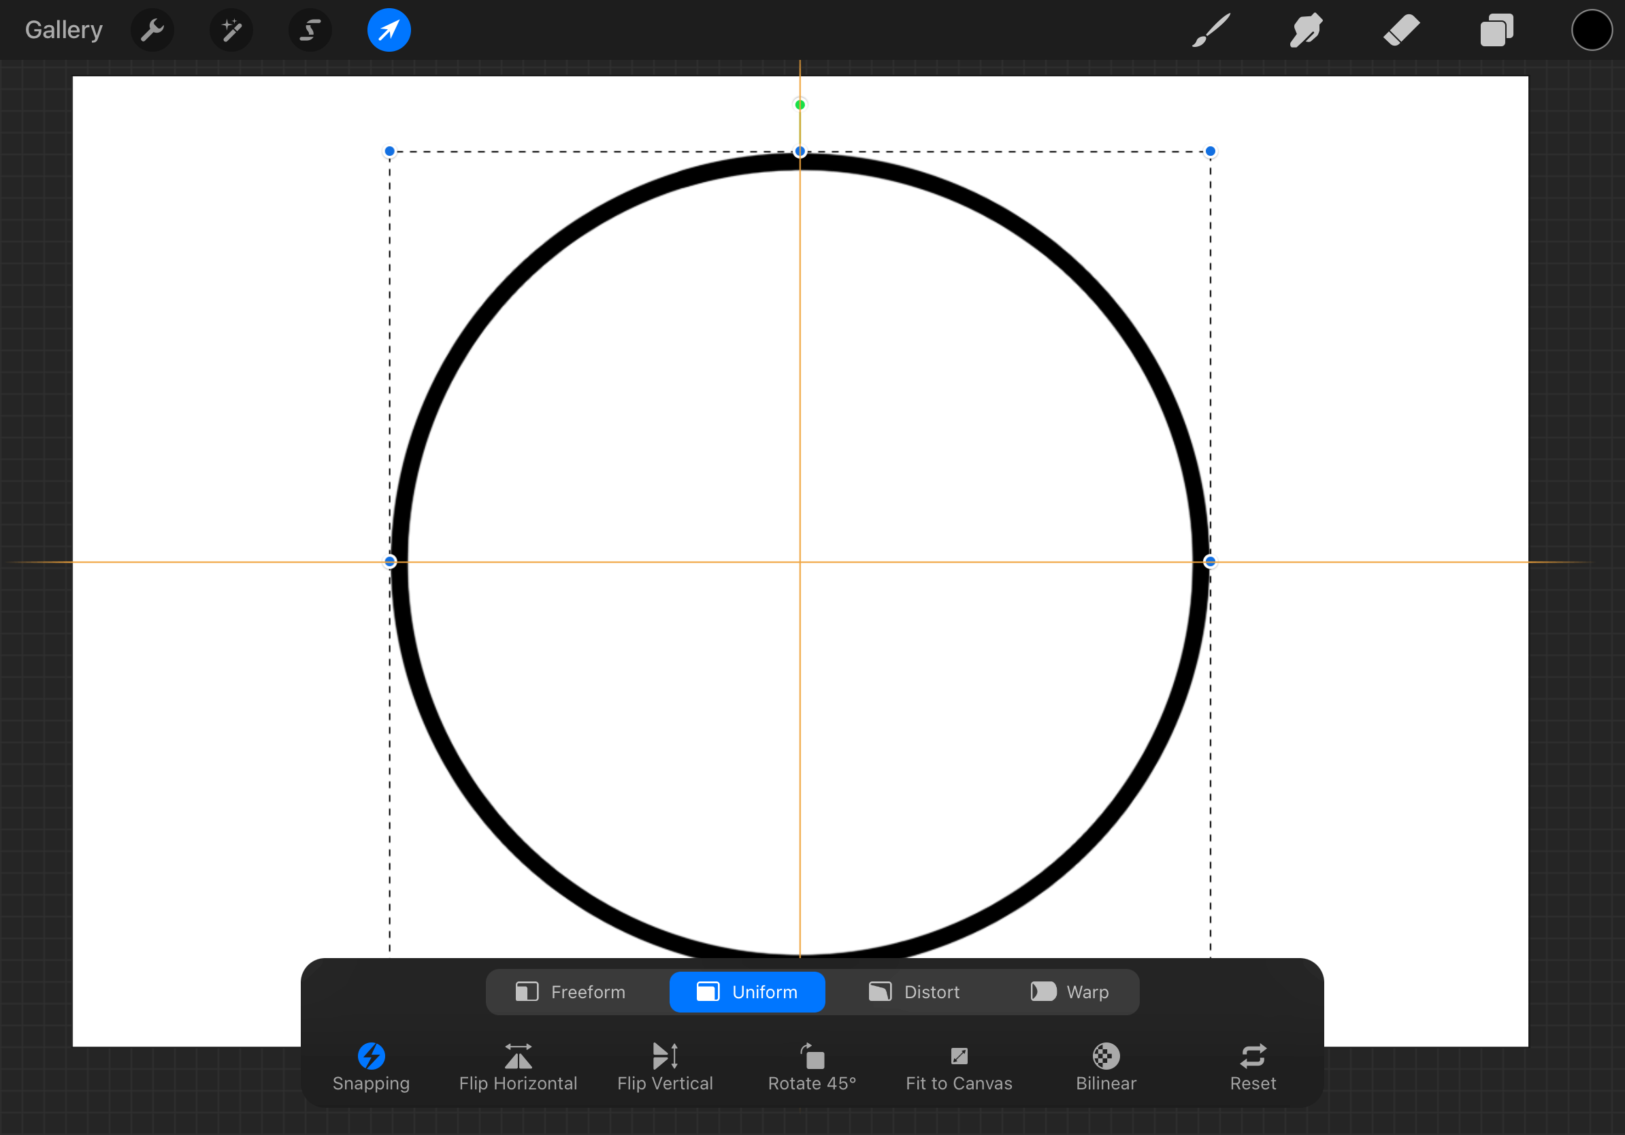Viewport: 1625px width, 1135px height.
Task: Open the Adjustments magic wand menu
Action: [x=231, y=31]
